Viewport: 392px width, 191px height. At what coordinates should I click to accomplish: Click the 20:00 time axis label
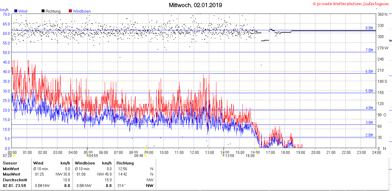click(x=316, y=152)
